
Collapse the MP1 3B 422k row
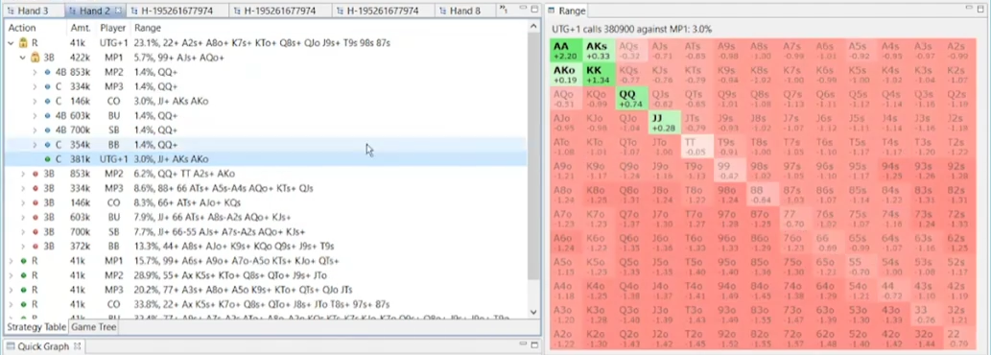click(x=23, y=58)
